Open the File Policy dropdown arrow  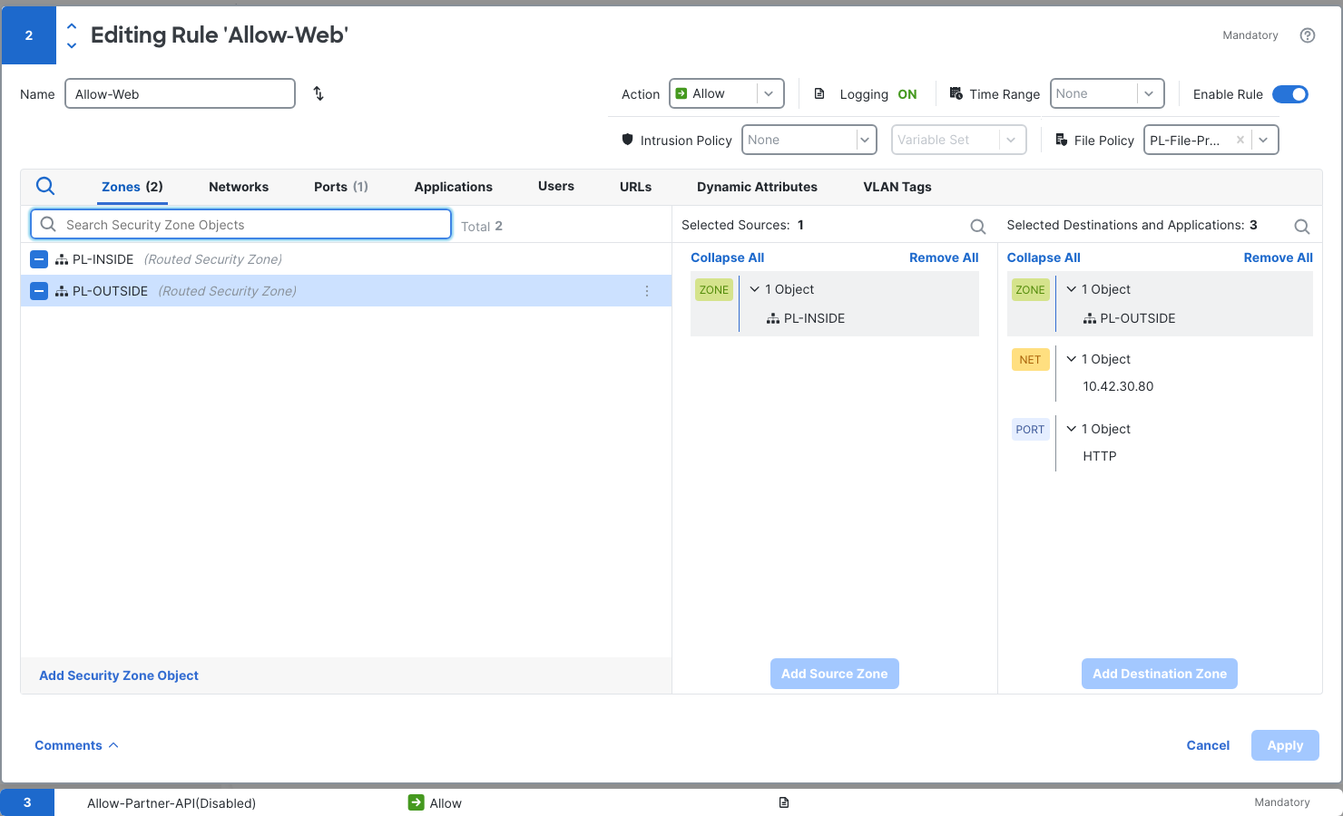pos(1263,140)
